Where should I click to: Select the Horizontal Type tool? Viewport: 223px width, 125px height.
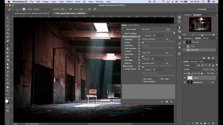point(8,76)
